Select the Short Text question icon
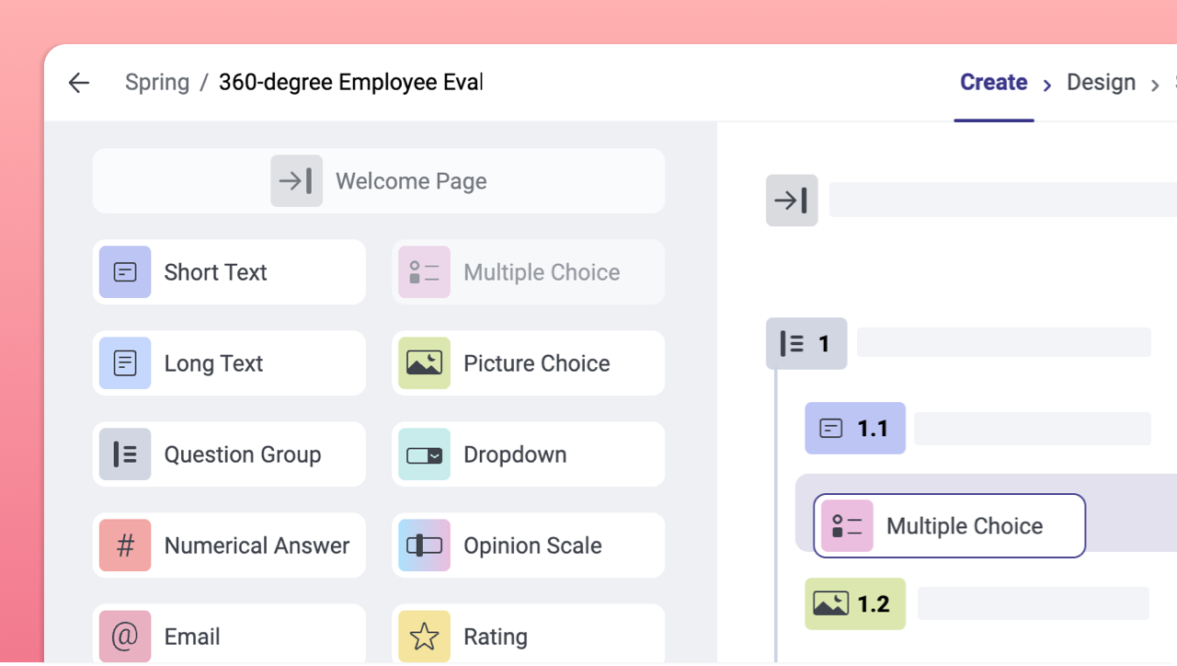This screenshot has width=1177, height=666. point(125,272)
